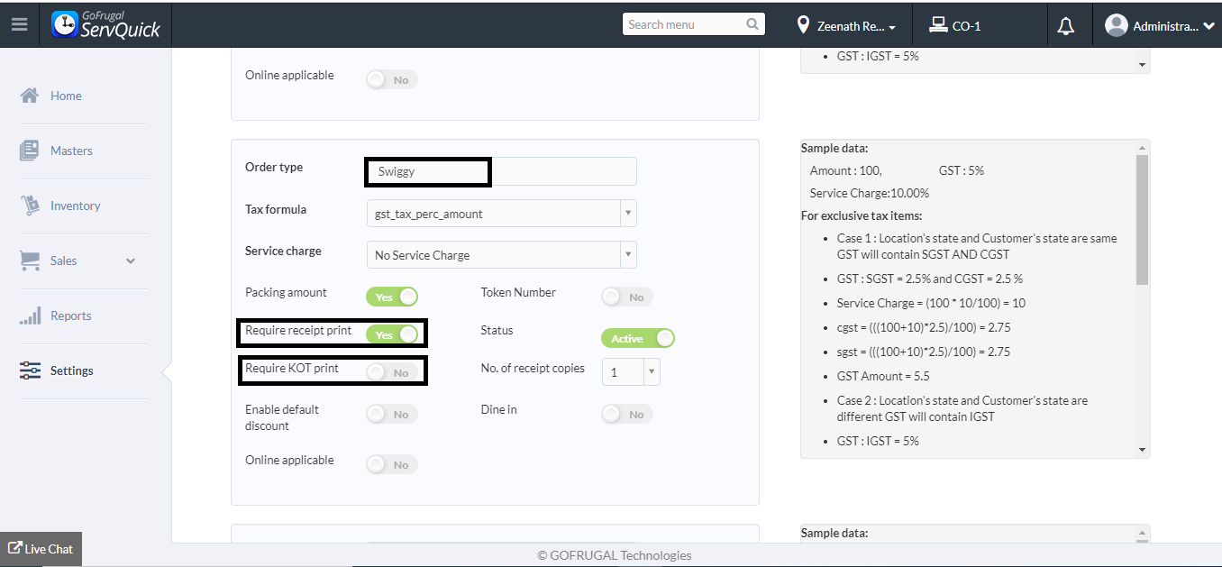This screenshot has width=1222, height=567.
Task: Click the Search menu input field
Action: click(x=683, y=25)
